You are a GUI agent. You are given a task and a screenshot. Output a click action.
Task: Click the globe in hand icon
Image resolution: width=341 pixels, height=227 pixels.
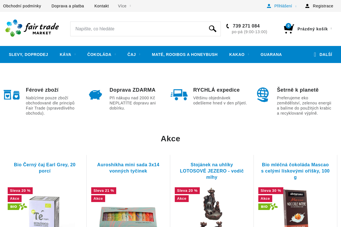tap(263, 95)
